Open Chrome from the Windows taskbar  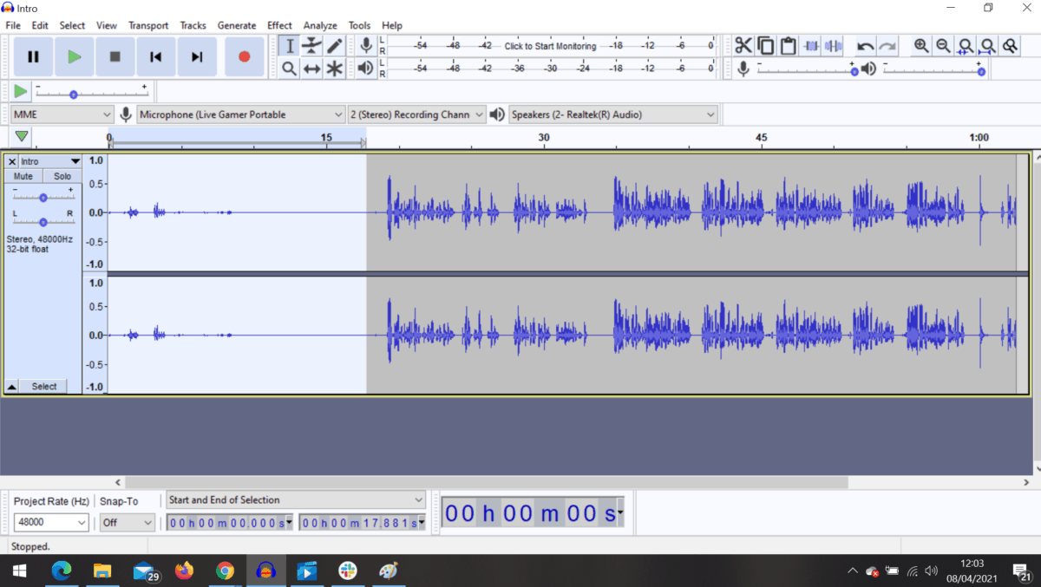225,571
